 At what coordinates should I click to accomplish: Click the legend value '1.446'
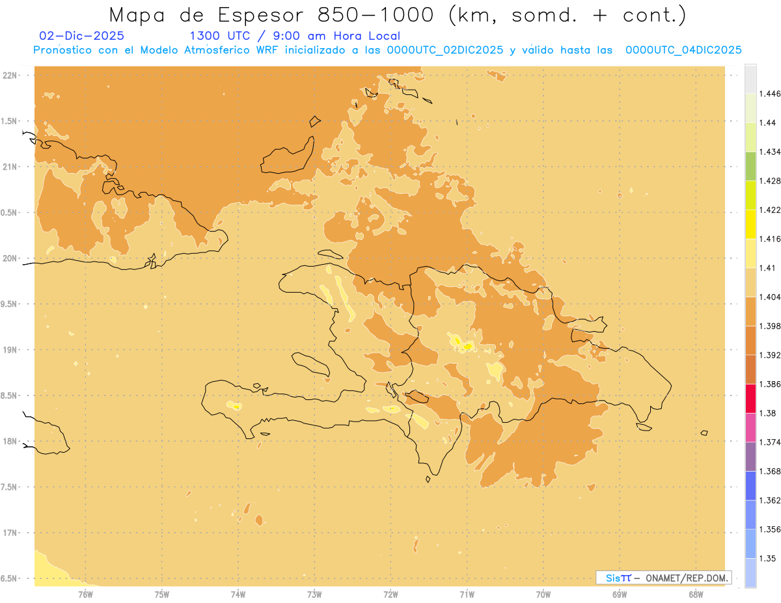click(x=771, y=94)
